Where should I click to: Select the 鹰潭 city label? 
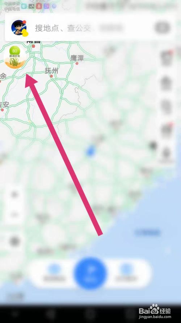point(77,58)
